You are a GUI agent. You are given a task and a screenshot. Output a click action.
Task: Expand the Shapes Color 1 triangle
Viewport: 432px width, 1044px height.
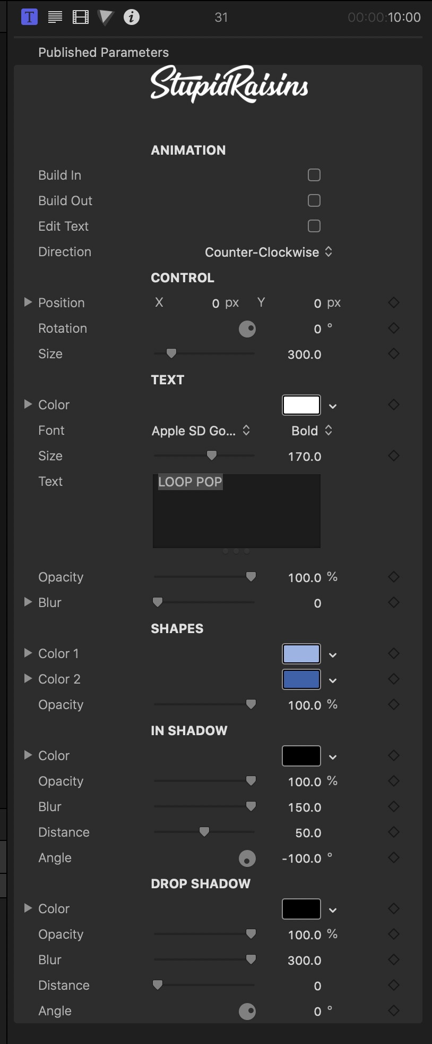point(28,653)
